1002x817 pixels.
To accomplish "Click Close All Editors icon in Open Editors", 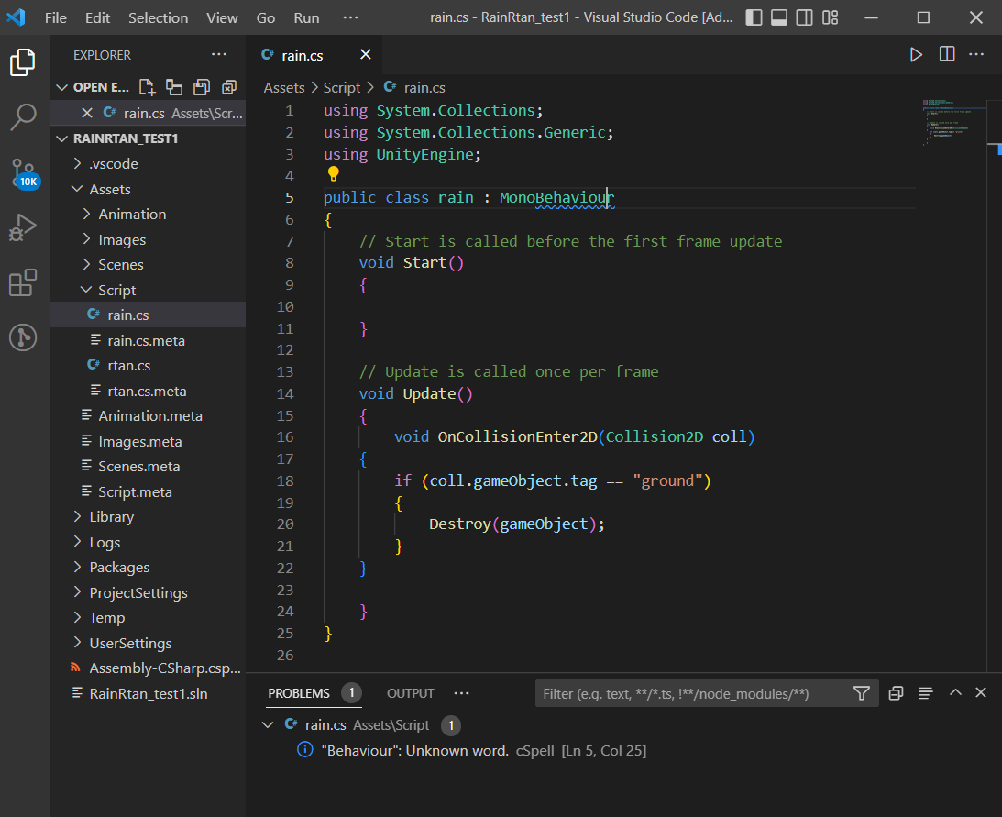I will pyautogui.click(x=229, y=88).
